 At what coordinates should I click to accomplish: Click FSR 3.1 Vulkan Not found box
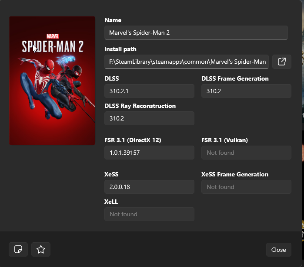point(246,153)
